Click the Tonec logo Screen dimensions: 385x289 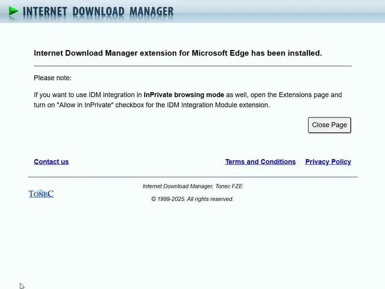(41, 194)
